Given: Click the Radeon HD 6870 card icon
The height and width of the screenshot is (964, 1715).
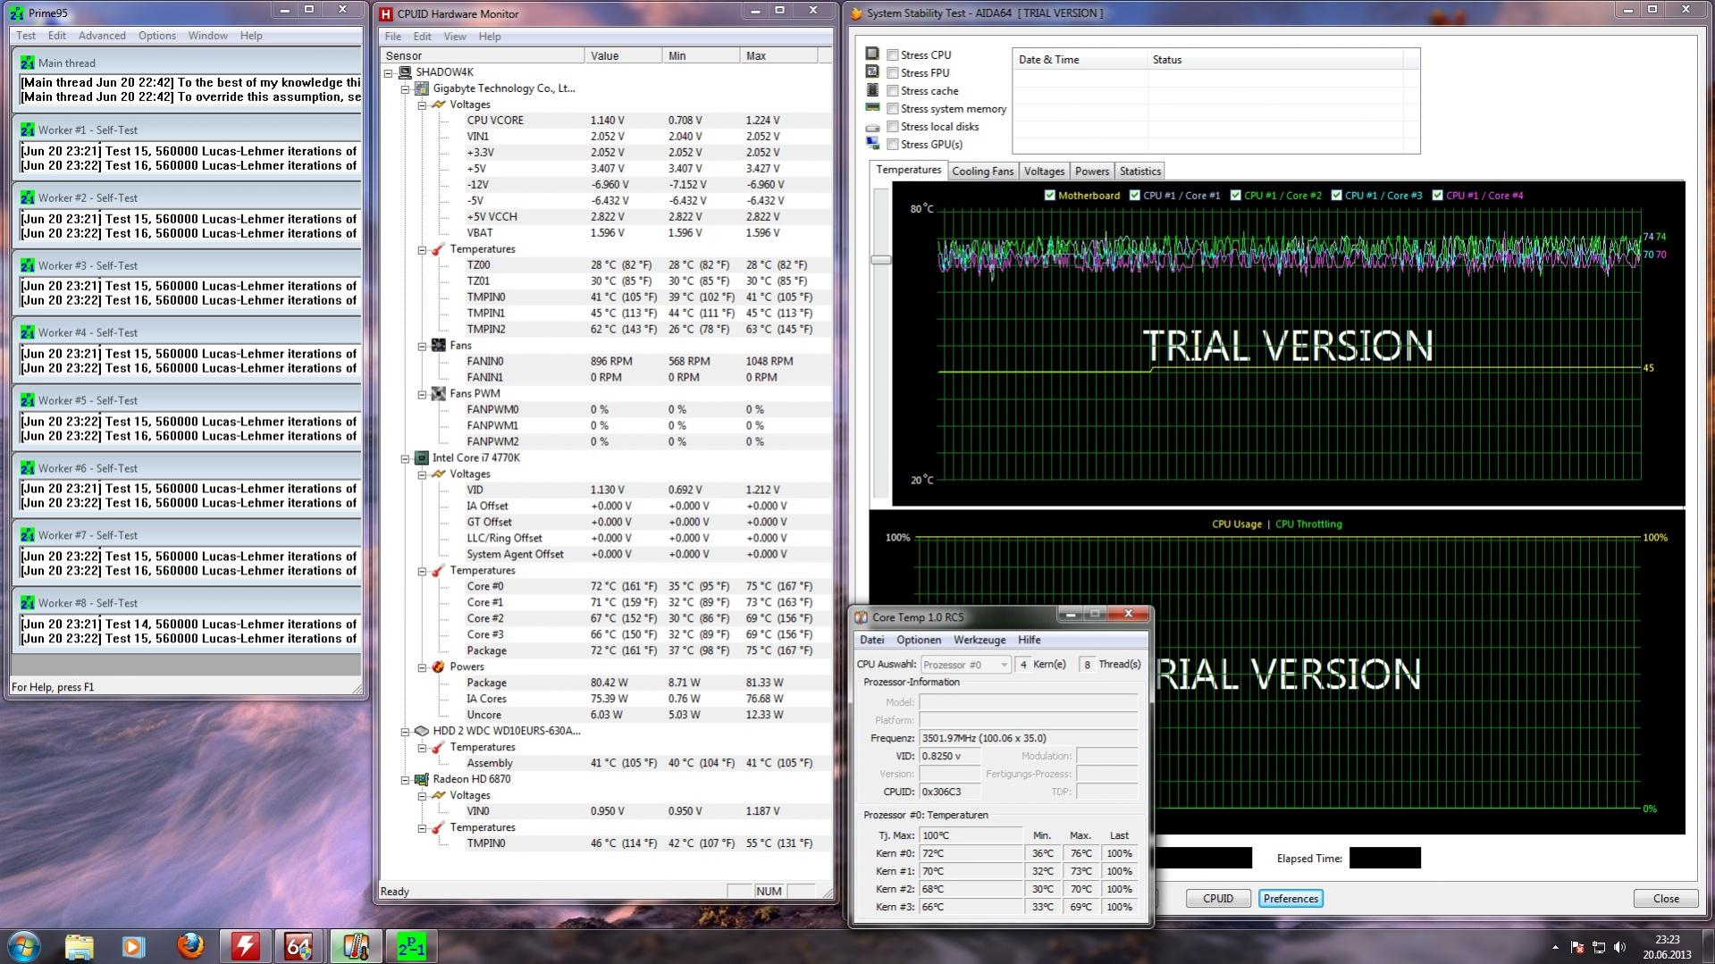Looking at the screenshot, I should [x=422, y=779].
